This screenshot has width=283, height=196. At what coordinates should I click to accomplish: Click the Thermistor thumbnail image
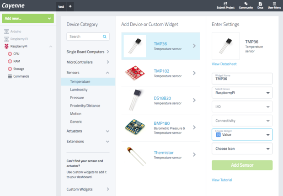click(x=137, y=156)
